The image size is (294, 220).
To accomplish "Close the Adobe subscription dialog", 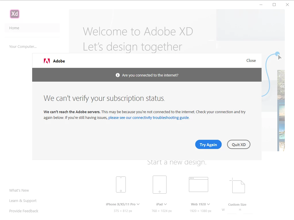I will click(x=251, y=60).
